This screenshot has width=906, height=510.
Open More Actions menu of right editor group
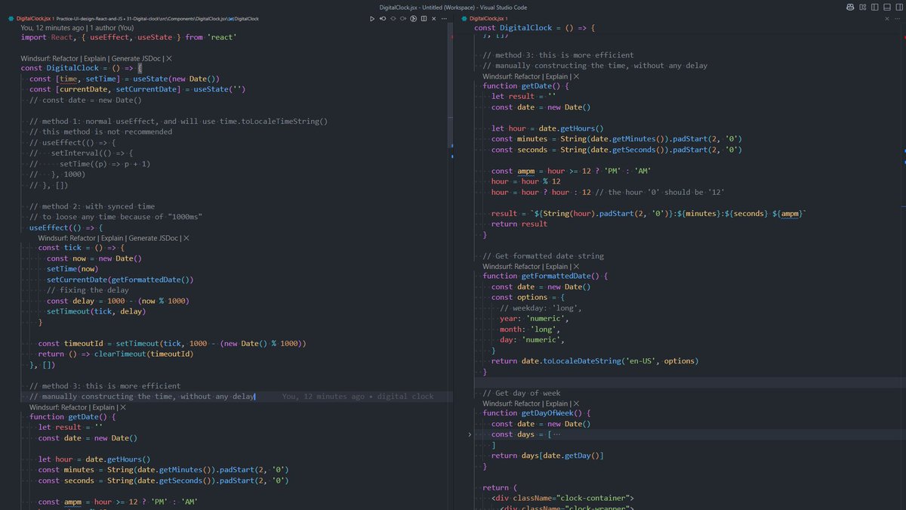897,18
